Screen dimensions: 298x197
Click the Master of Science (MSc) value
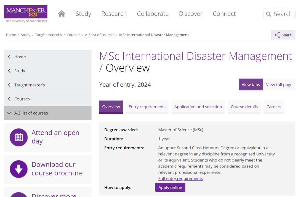point(181,130)
